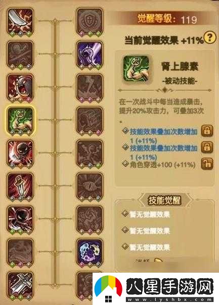Select the blue ghost spirits skill icon
This screenshot has width=219, height=305.
click(x=90, y=252)
